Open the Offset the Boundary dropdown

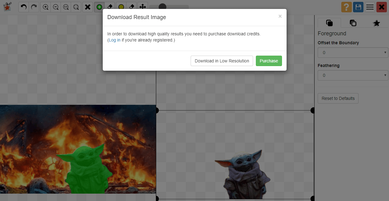(353, 53)
